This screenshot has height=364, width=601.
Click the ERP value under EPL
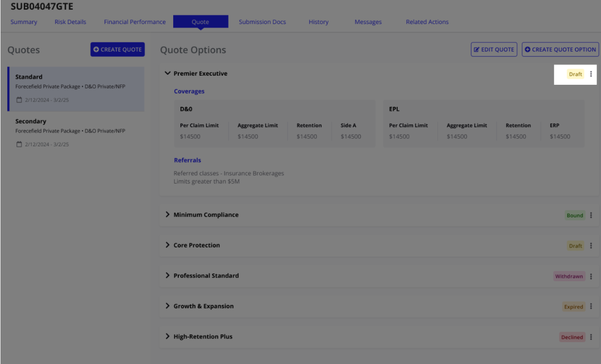click(560, 136)
